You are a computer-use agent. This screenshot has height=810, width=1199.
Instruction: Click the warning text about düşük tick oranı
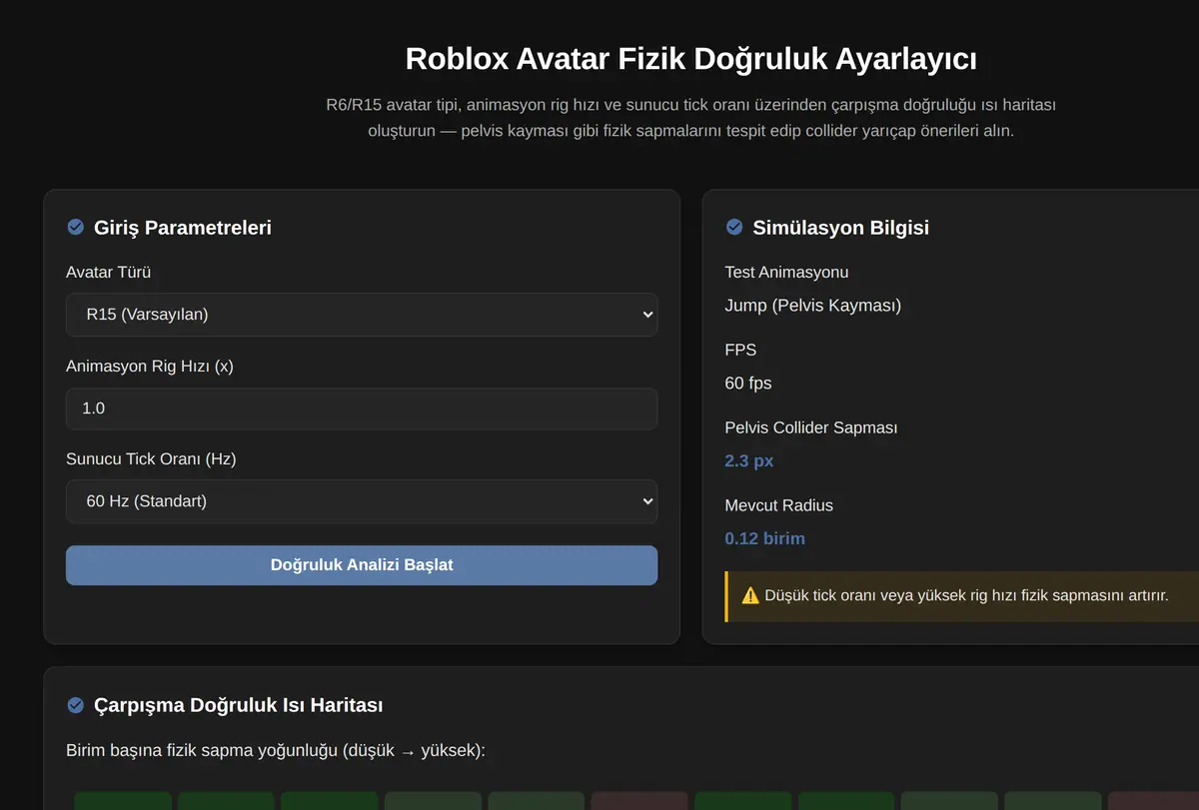pos(966,596)
